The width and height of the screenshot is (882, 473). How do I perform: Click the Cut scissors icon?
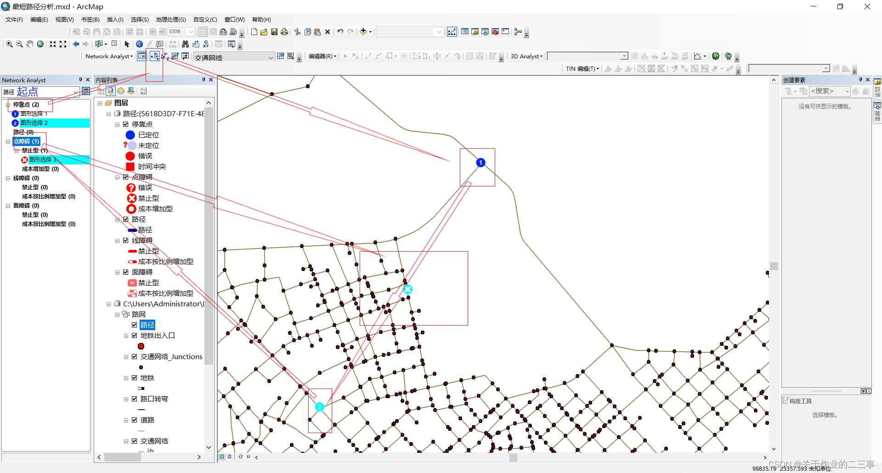[x=297, y=32]
